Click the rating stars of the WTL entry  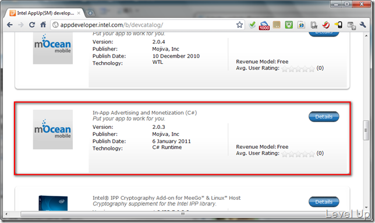coord(298,69)
